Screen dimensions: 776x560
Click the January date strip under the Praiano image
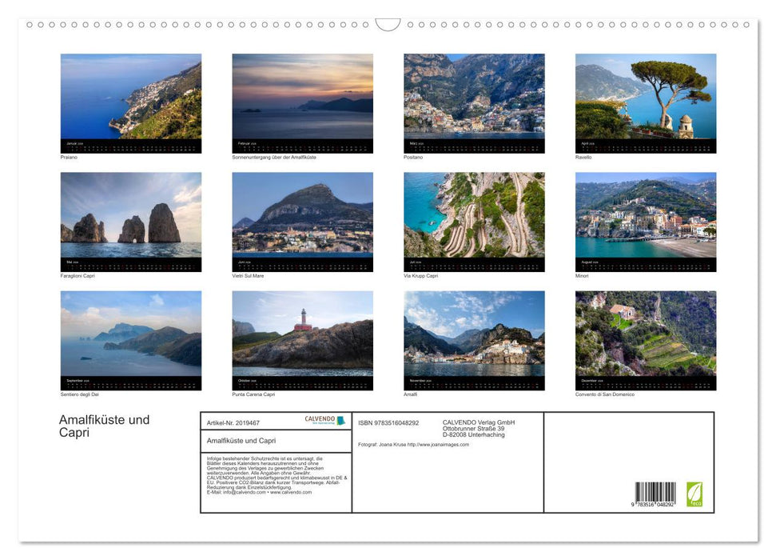(130, 147)
